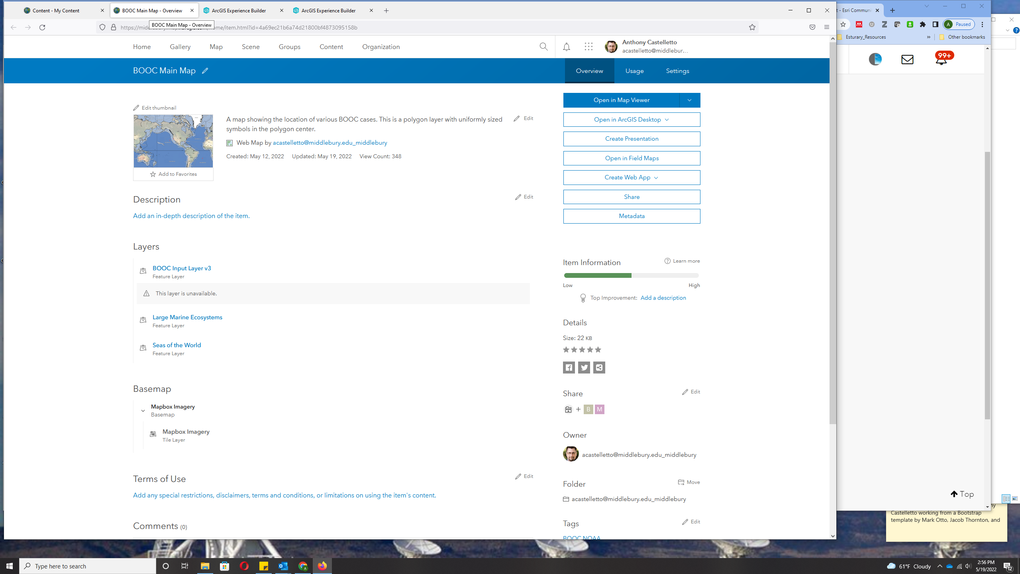The image size is (1020, 574).
Task: Expand the Open in Map Viewer dropdown arrow
Action: (x=690, y=100)
